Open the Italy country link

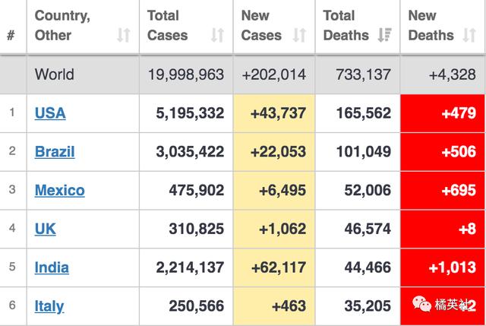(x=49, y=306)
